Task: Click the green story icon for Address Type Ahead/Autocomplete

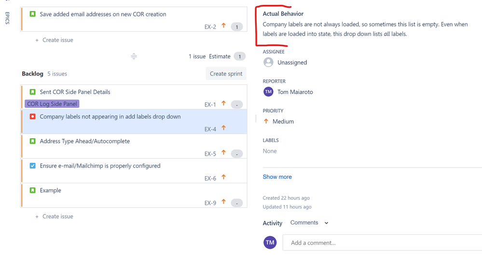Action: coord(33,141)
